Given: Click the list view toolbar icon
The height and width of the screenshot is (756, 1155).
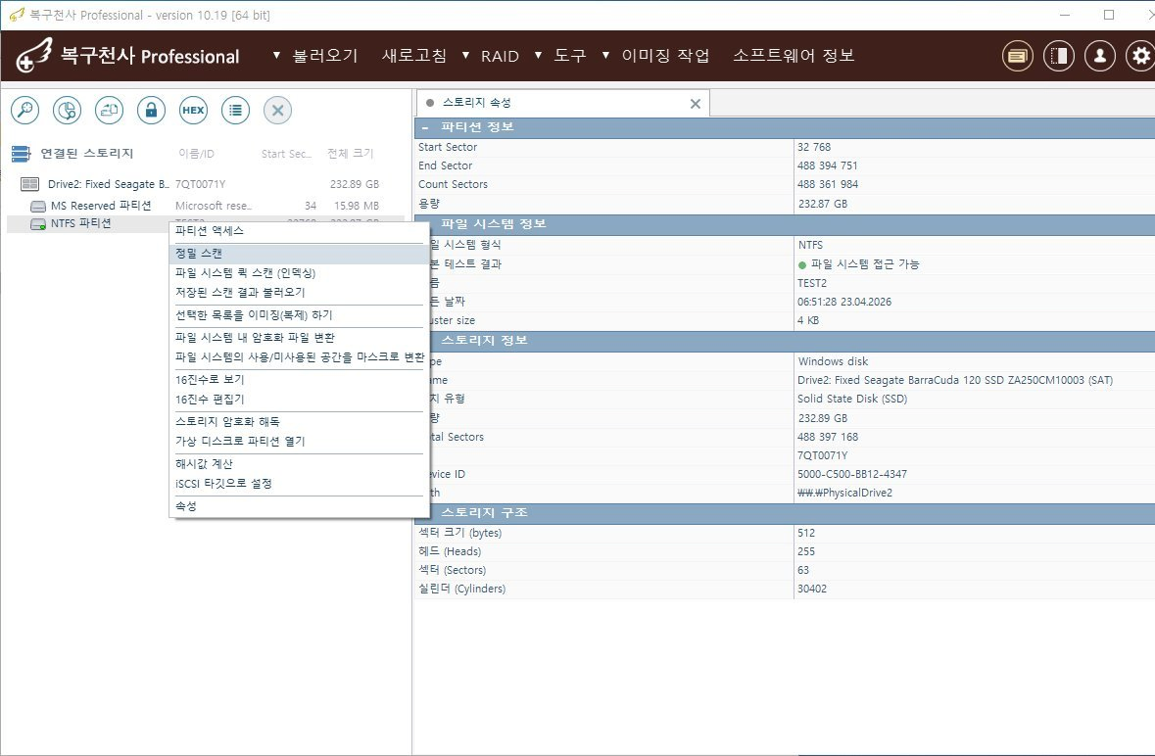Looking at the screenshot, I should point(236,111).
